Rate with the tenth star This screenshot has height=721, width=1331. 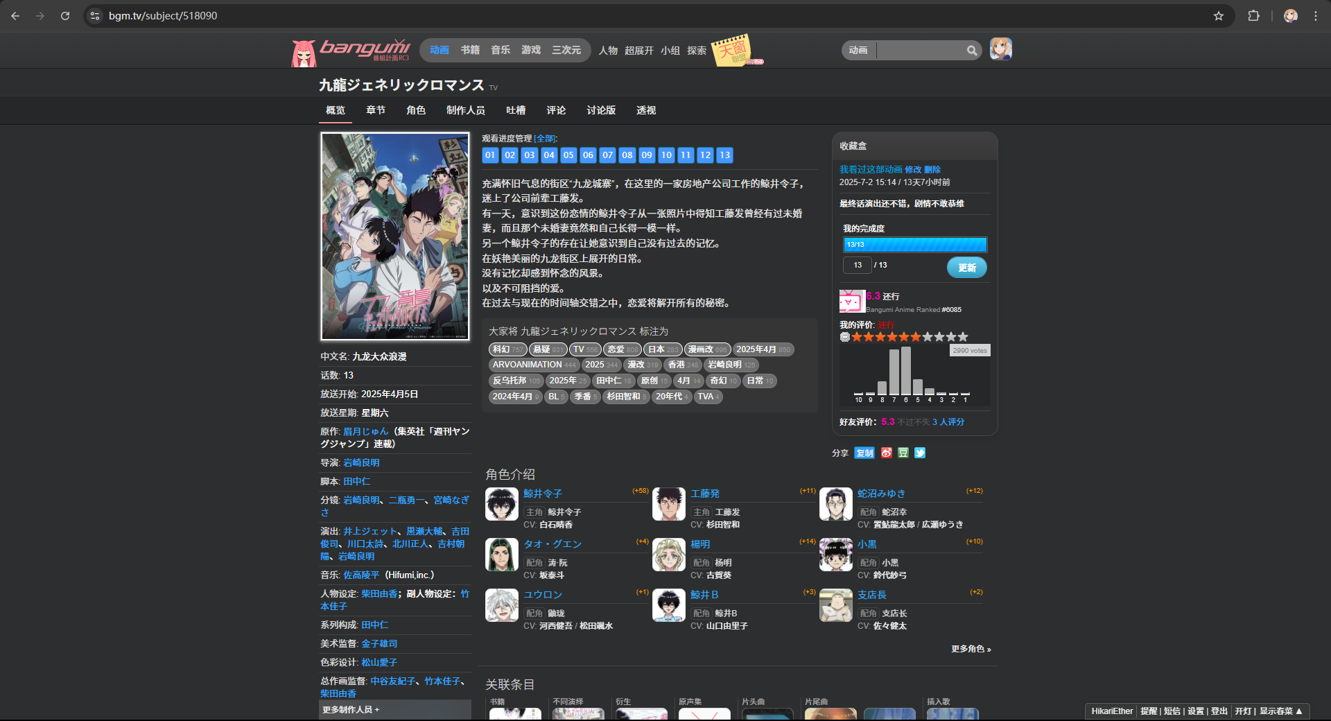pos(963,337)
